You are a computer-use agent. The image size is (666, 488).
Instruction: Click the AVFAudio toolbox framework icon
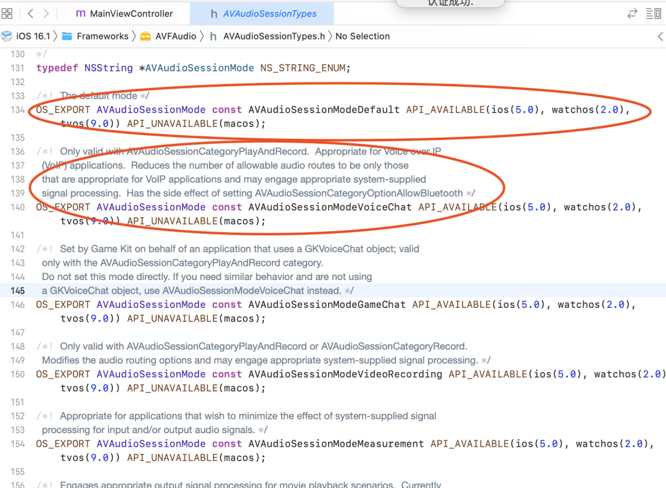[x=146, y=36]
